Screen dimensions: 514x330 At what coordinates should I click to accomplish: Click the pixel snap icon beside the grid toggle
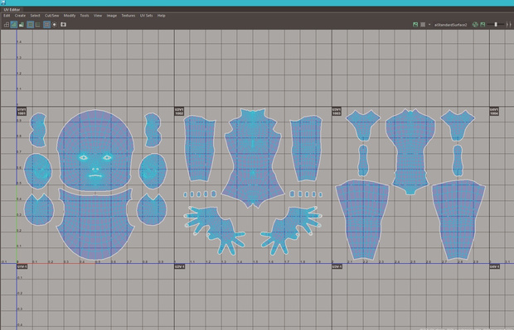38,25
